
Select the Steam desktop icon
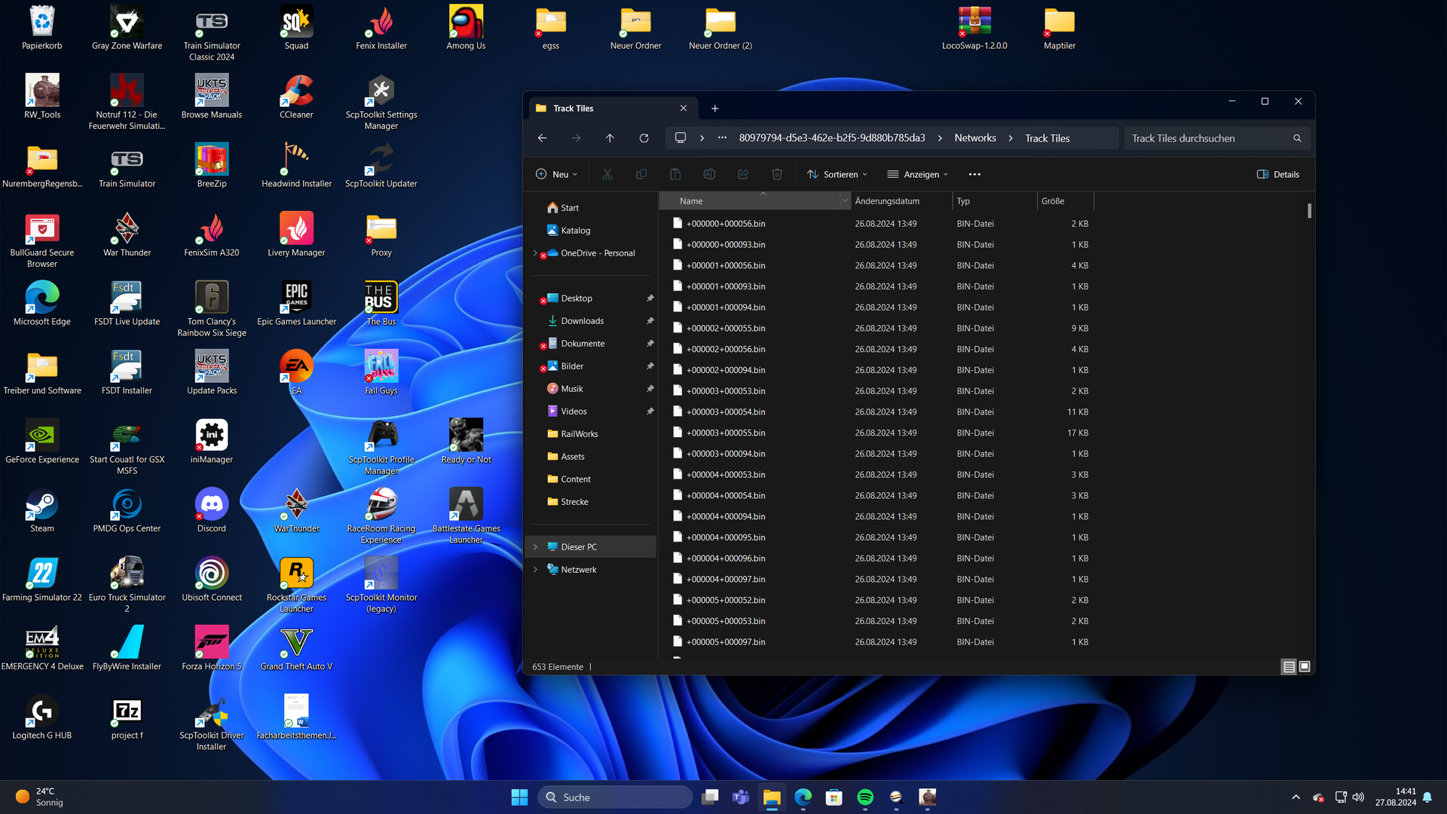[x=42, y=510]
